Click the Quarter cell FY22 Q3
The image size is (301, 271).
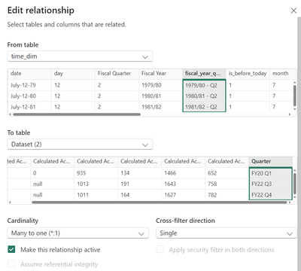270,184
